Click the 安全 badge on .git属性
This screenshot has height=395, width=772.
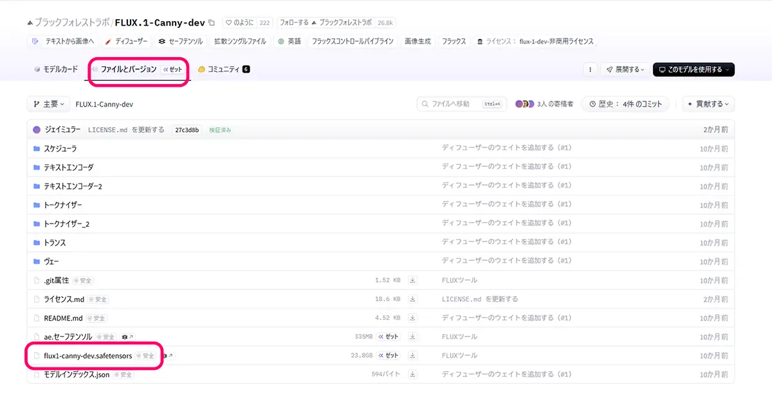(x=84, y=281)
